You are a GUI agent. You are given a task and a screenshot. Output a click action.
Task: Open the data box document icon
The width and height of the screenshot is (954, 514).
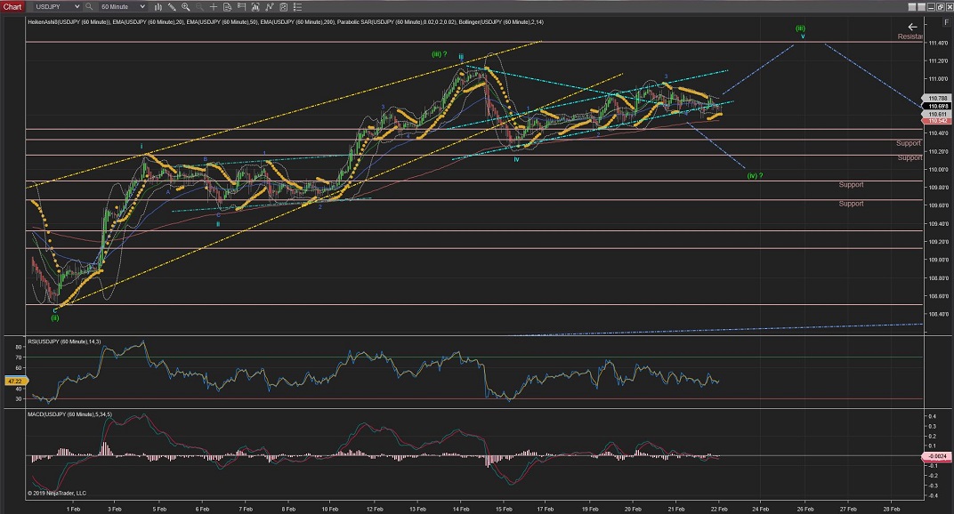coord(226,6)
